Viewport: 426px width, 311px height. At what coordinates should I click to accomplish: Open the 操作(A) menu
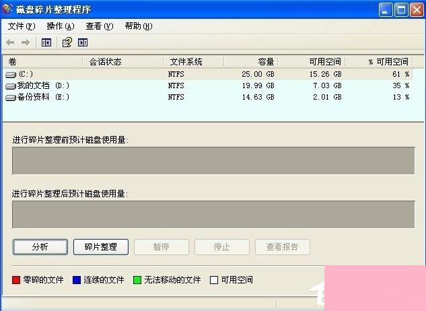tap(61, 26)
